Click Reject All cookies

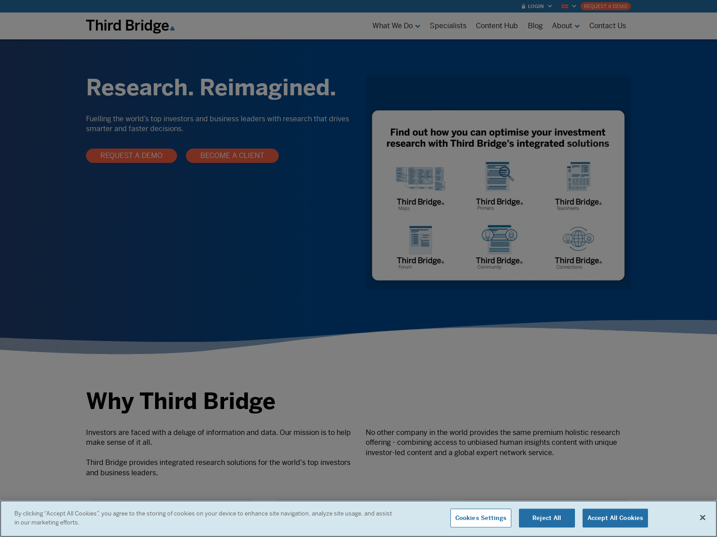[x=547, y=518]
